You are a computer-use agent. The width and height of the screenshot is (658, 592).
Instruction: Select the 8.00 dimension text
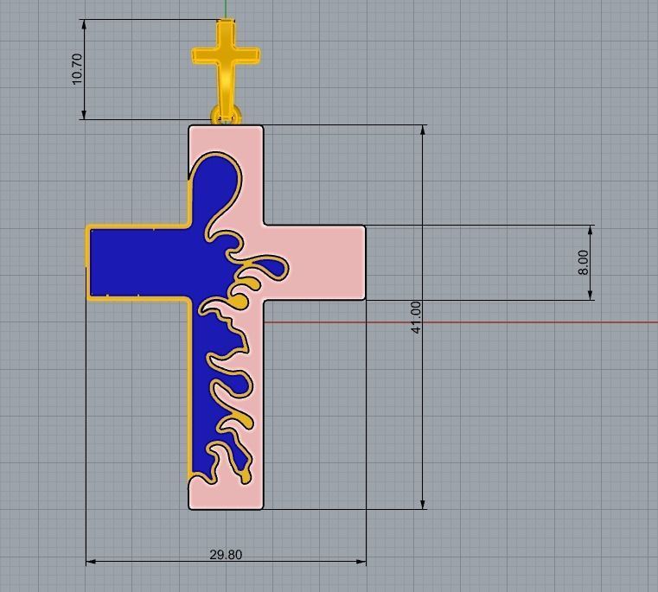click(x=584, y=263)
